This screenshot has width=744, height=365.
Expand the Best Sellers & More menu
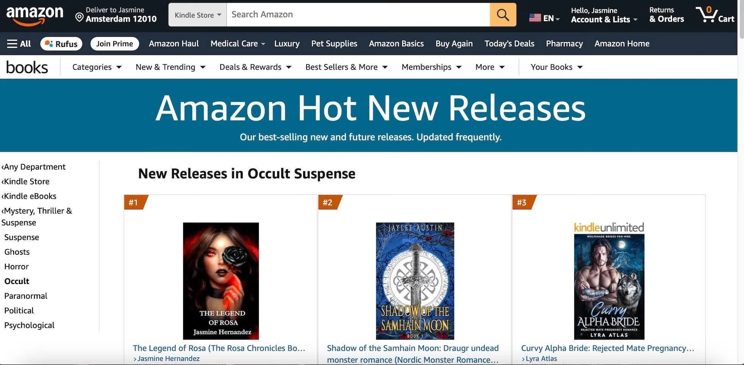[x=346, y=67]
